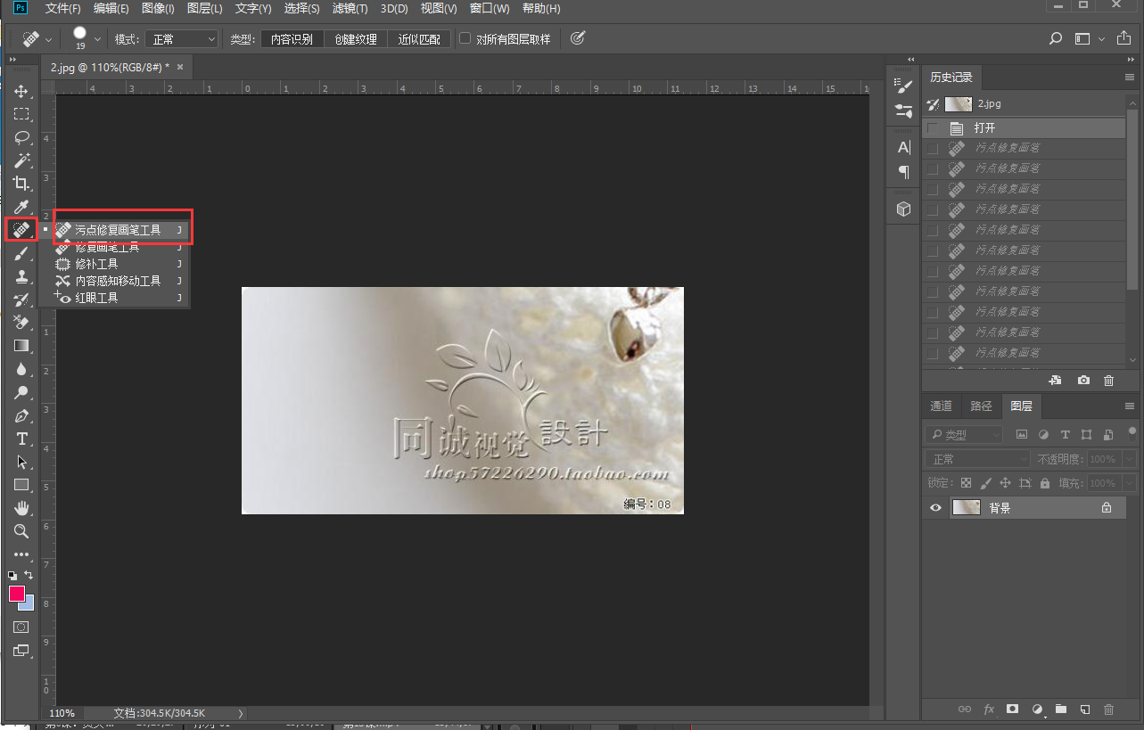Add layer mask in Layers panel
This screenshot has width=1144, height=730.
point(1012,709)
